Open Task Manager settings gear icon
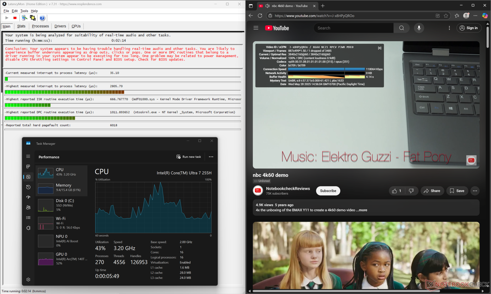491x294 pixels. click(28, 279)
